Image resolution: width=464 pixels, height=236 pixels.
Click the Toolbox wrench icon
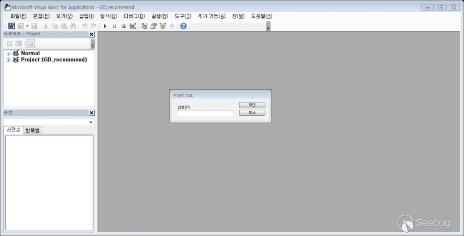(x=172, y=26)
